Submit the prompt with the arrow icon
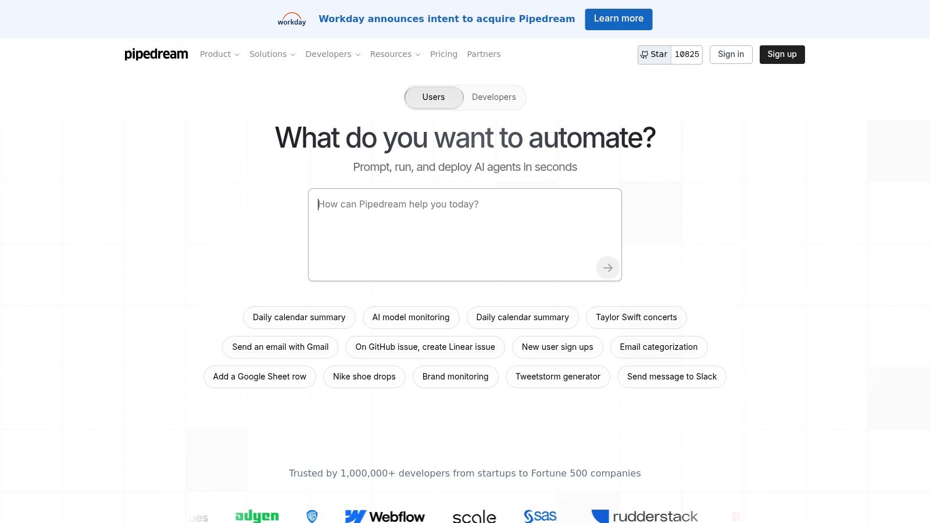 point(607,268)
